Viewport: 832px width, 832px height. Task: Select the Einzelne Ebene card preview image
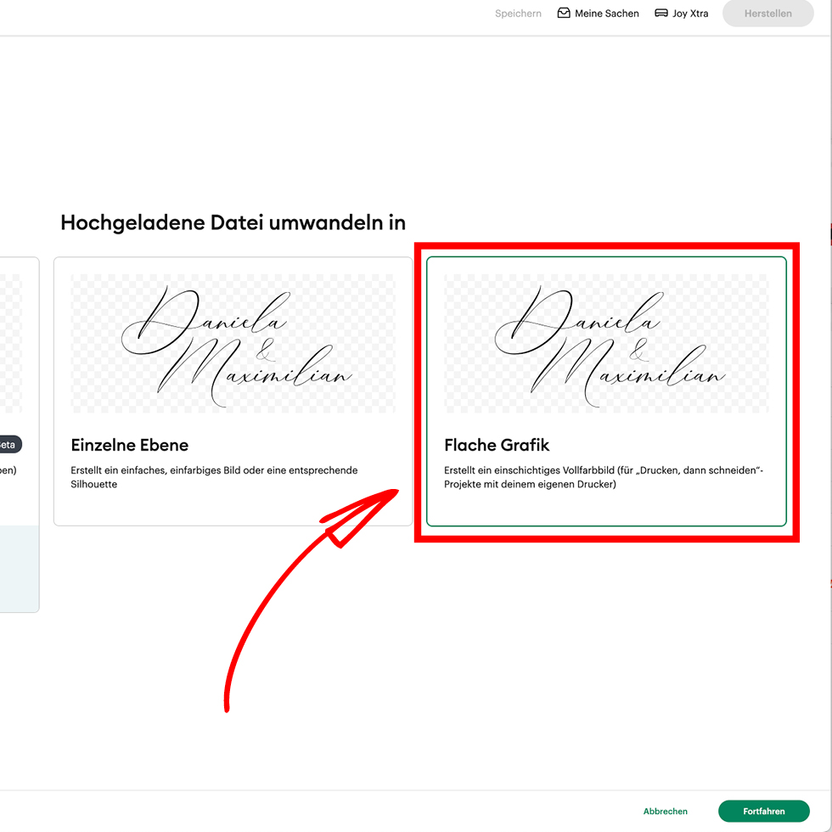click(x=233, y=343)
